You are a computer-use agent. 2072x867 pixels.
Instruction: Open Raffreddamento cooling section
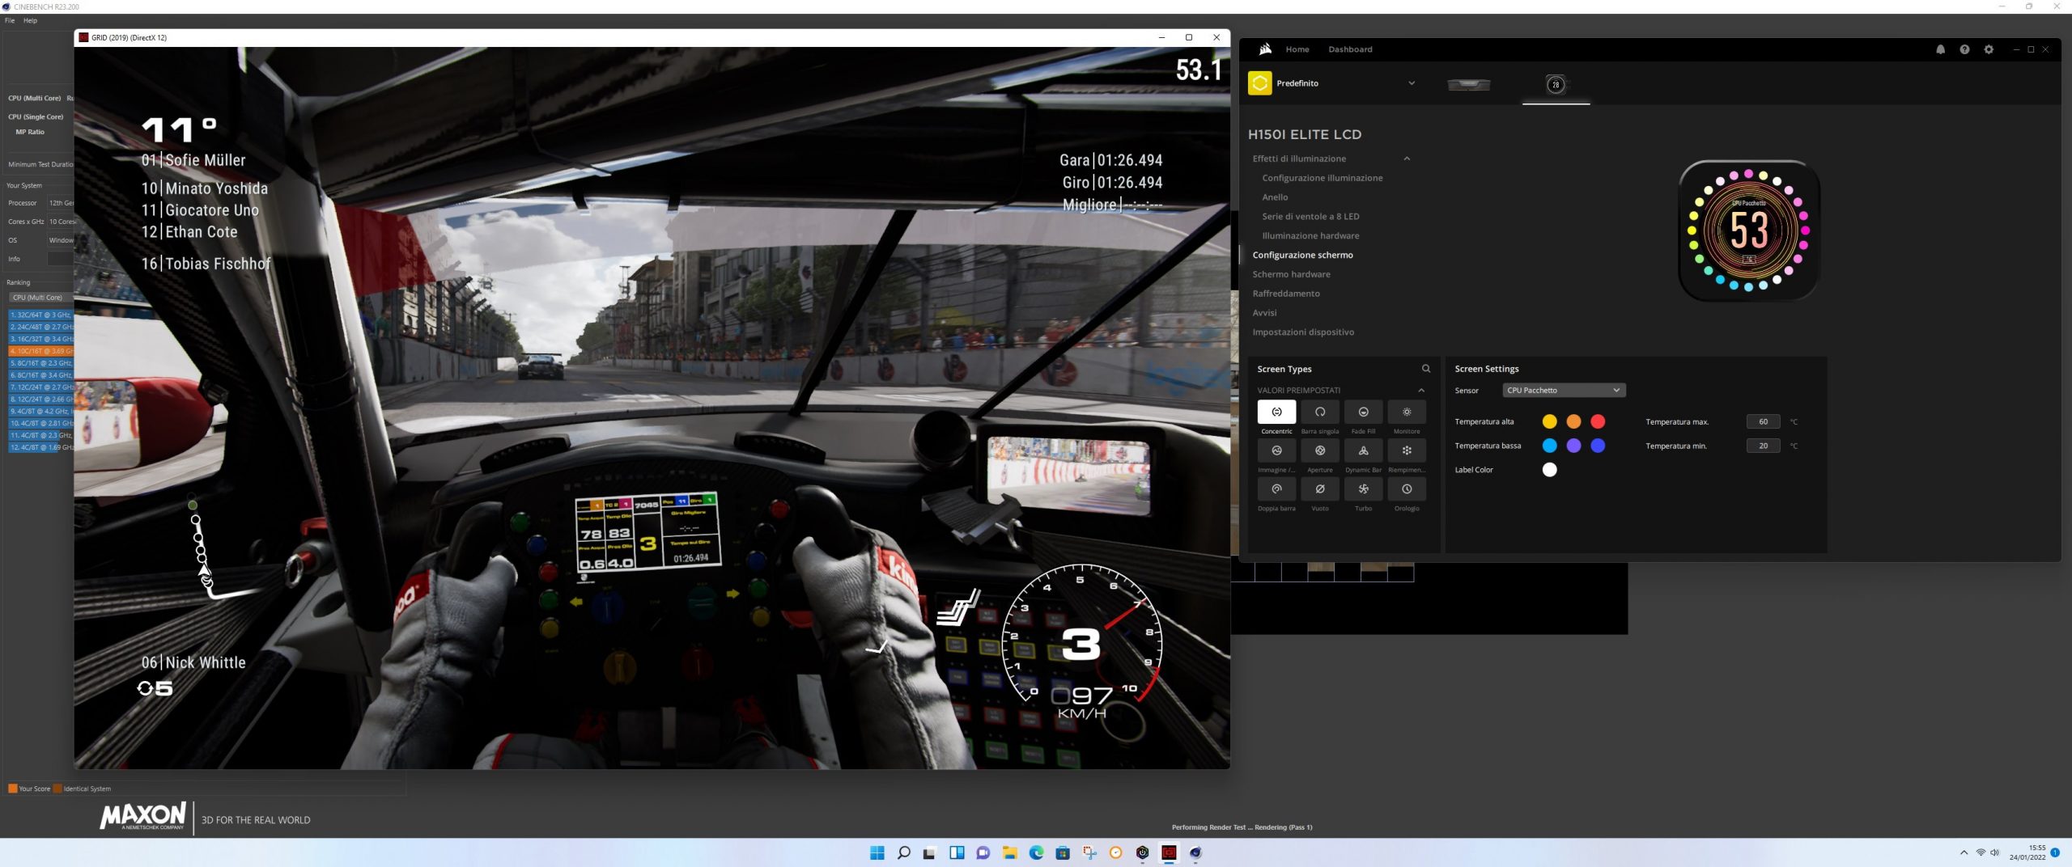(1285, 294)
